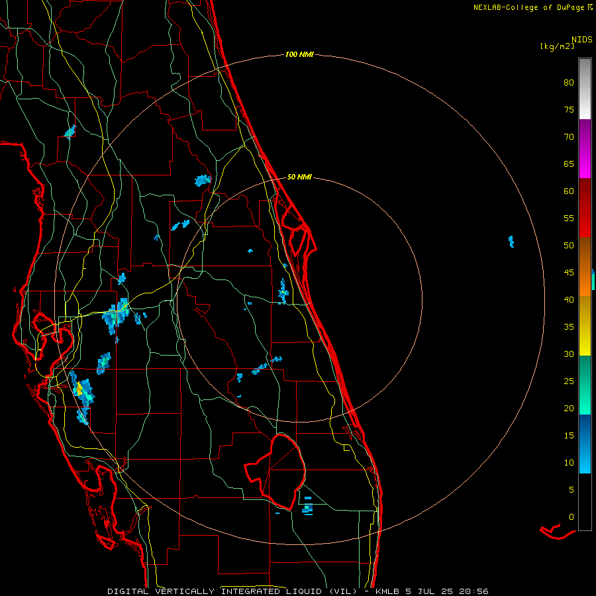This screenshot has width=596, height=596.
Task: Click the 100 NMI range ring label
Action: coord(299,54)
